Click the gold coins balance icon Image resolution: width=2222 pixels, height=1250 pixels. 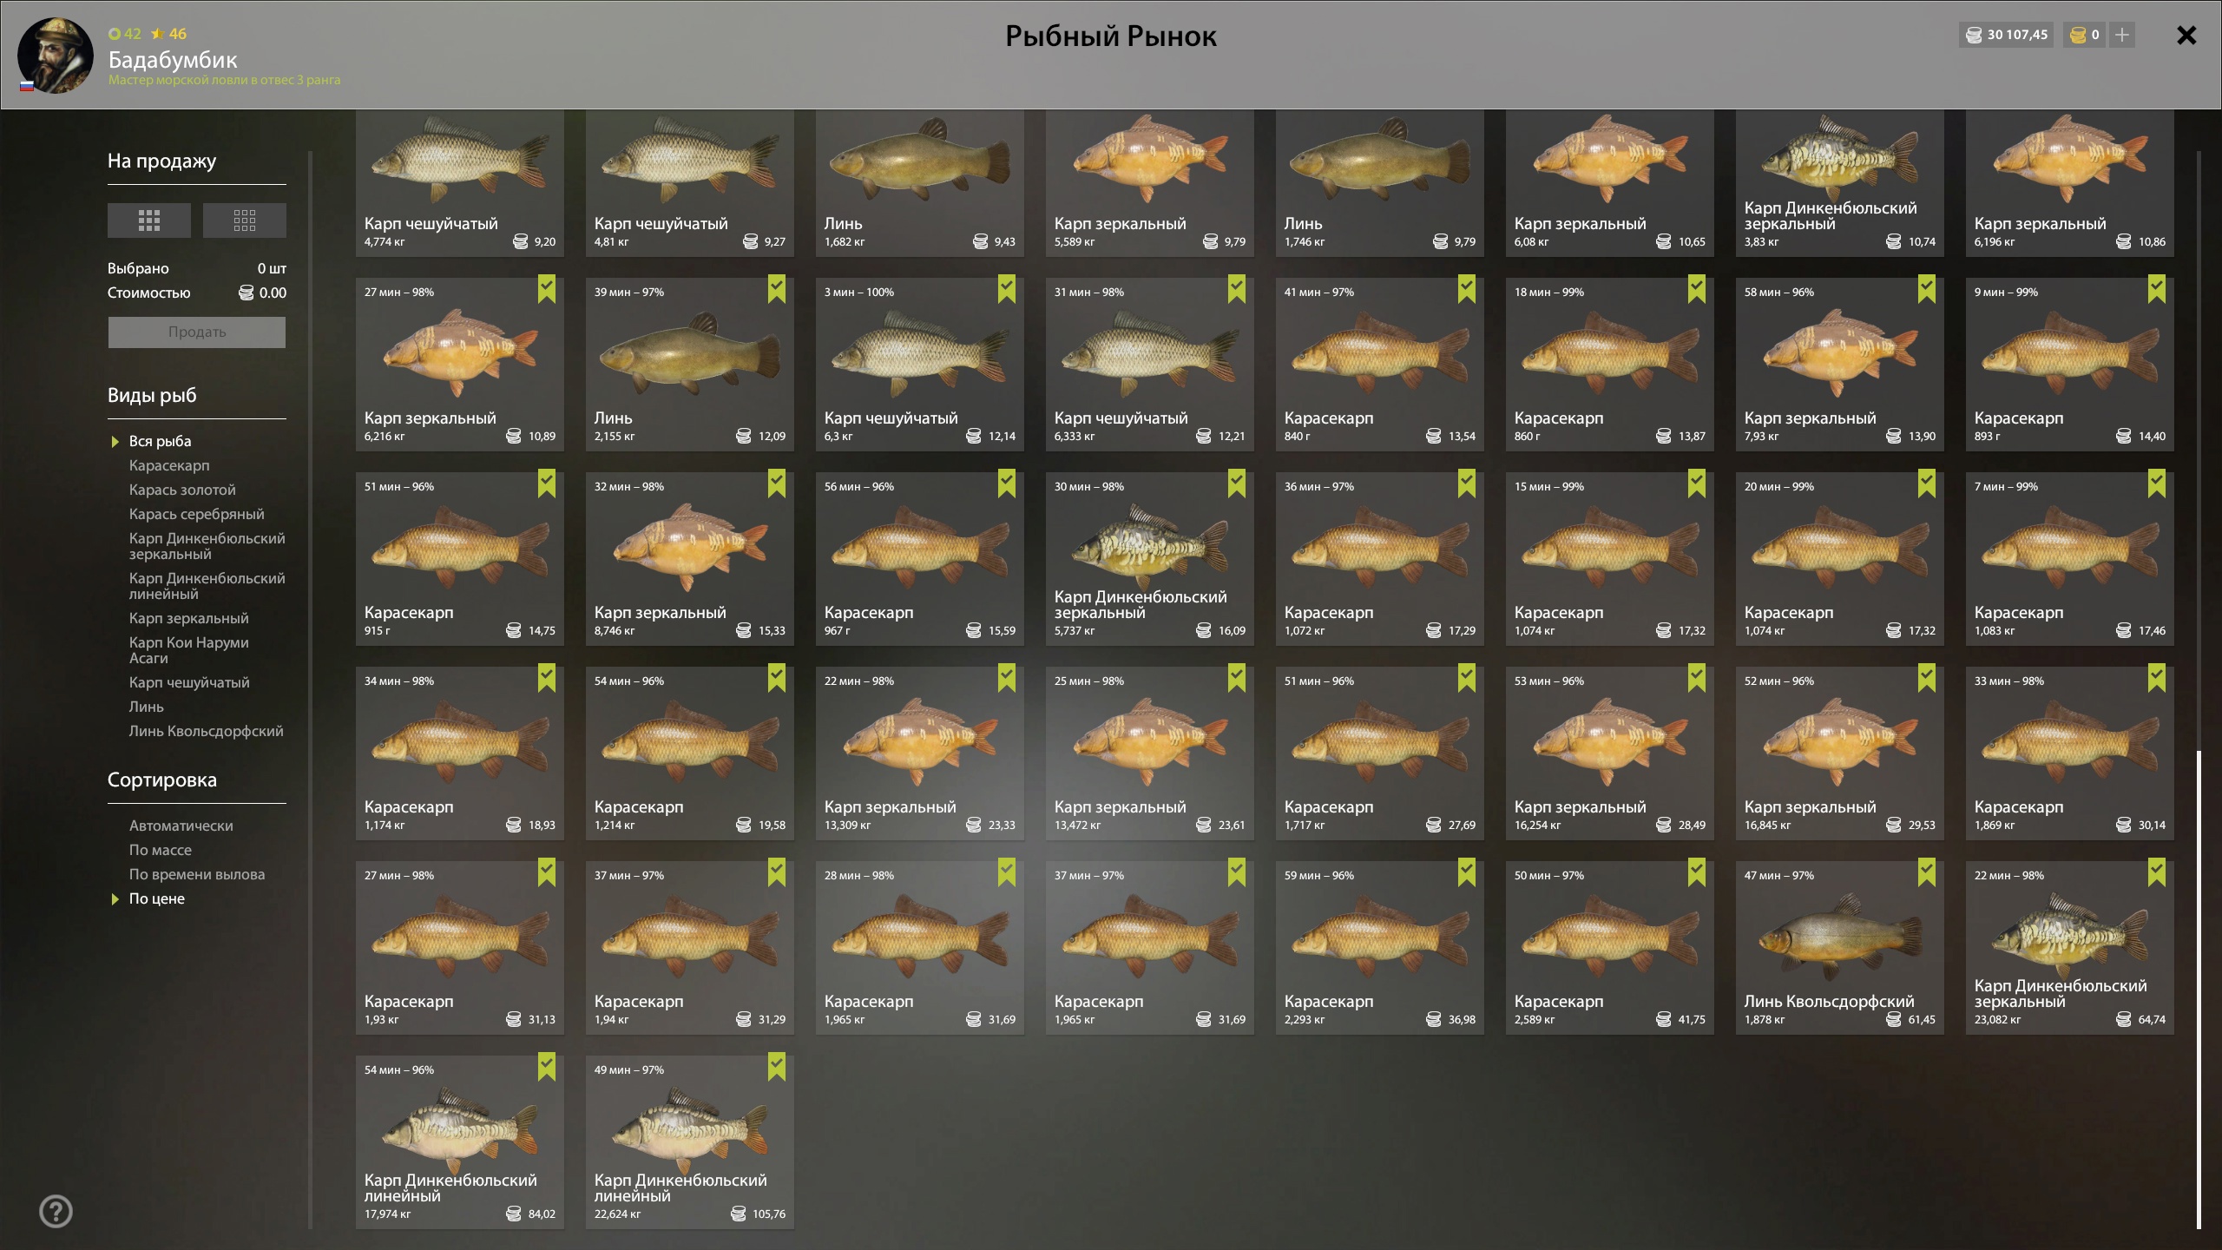pyautogui.click(x=2078, y=35)
